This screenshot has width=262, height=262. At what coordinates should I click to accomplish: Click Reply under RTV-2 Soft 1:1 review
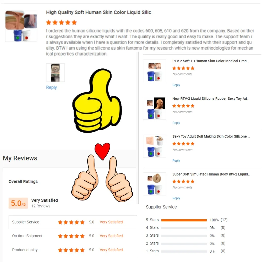point(176,85)
